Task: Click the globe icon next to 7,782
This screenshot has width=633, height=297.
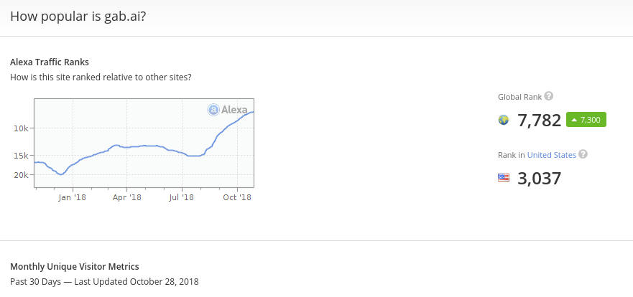Action: click(504, 120)
